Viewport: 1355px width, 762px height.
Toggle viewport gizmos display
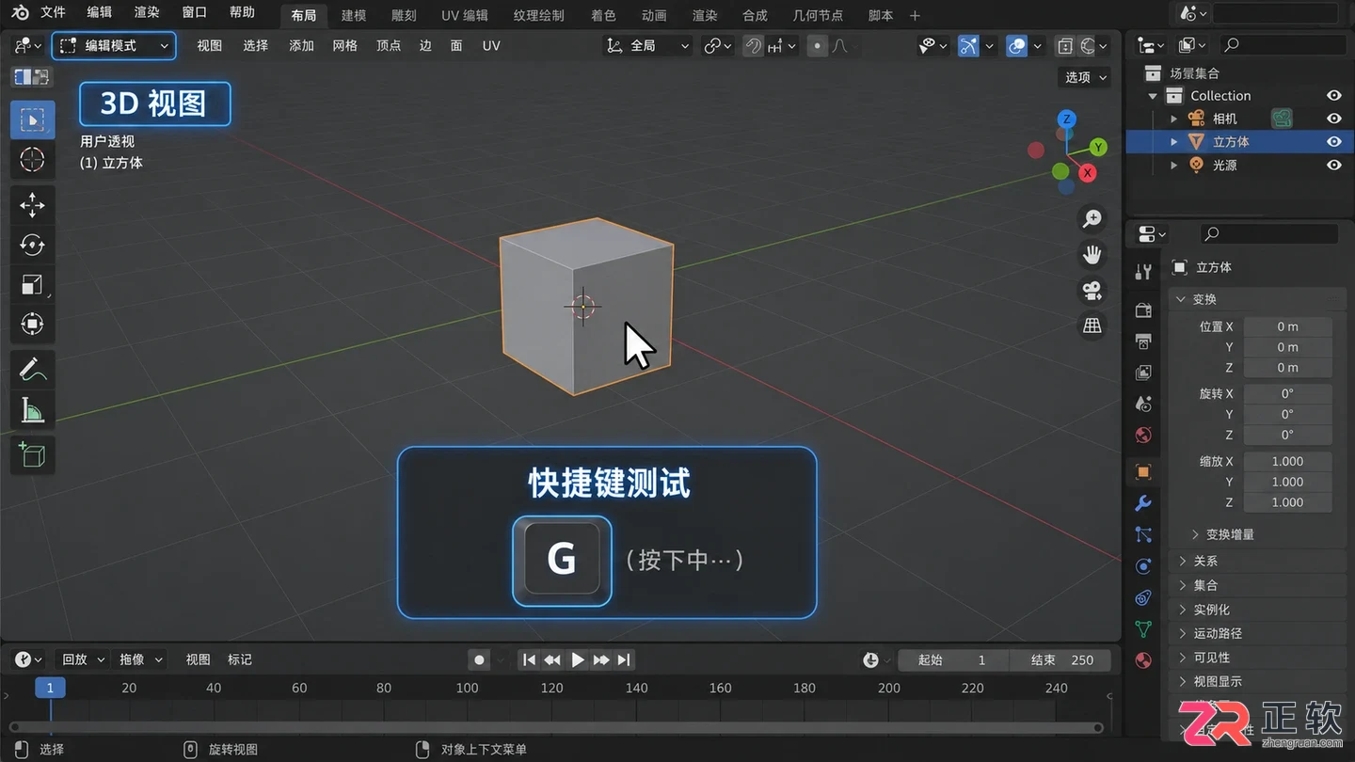(x=968, y=45)
